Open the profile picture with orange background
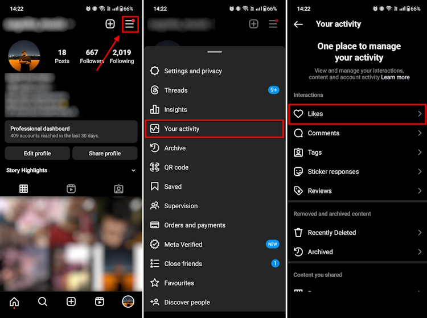Viewport: 427px width, 318px height. [24, 56]
